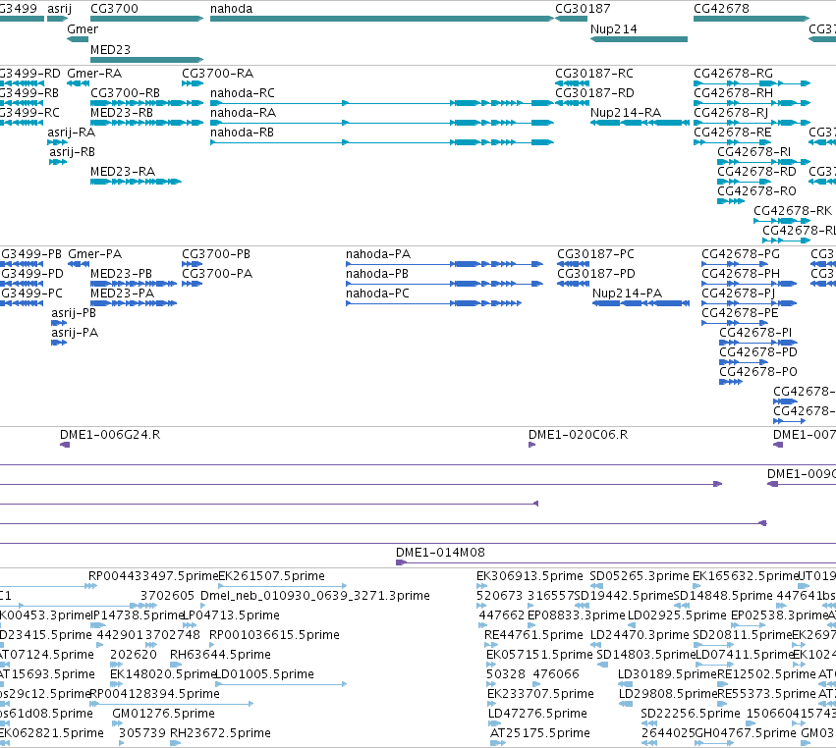This screenshot has height=748, width=836.
Task: Select protein CG42678-PJ
Action: [750, 303]
